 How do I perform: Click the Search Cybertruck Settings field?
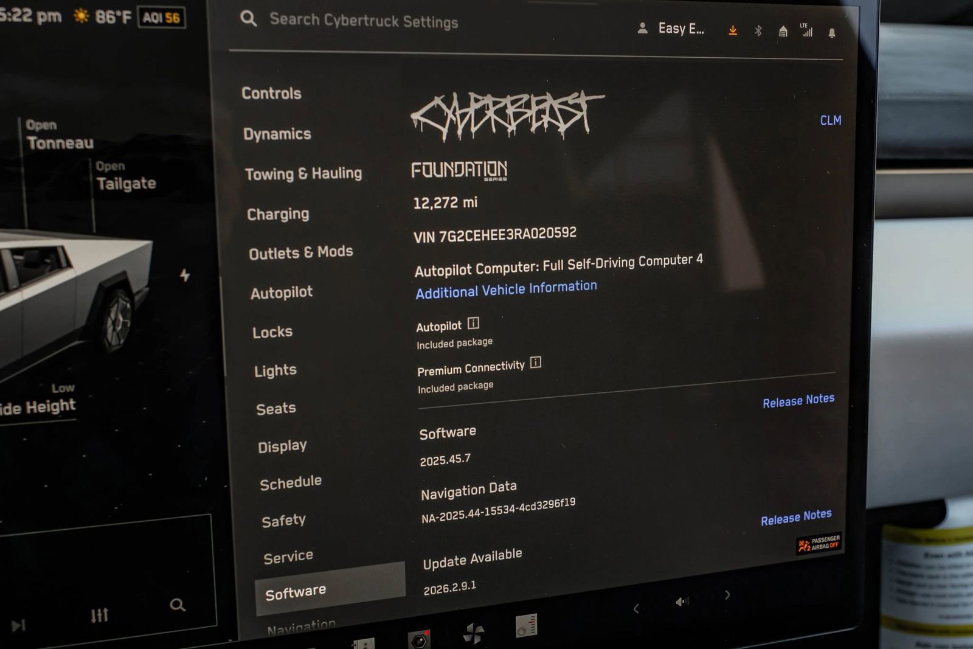point(364,21)
